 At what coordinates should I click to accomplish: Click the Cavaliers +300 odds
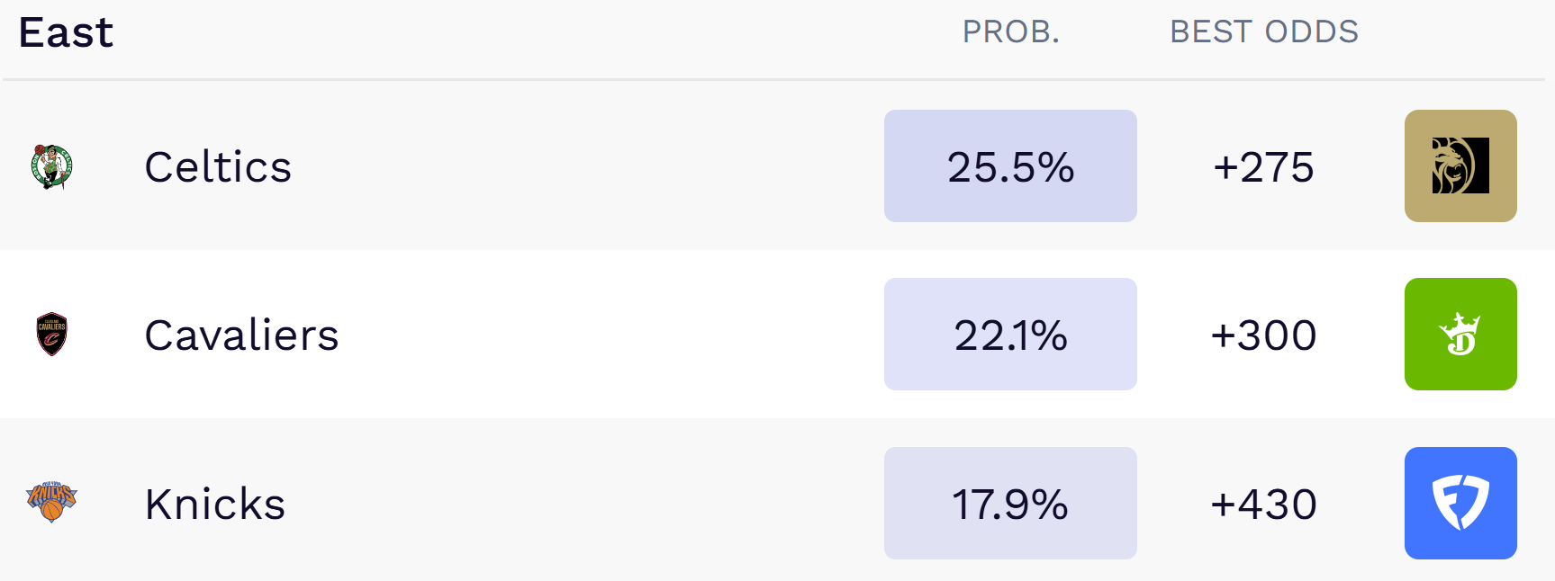click(x=1263, y=335)
